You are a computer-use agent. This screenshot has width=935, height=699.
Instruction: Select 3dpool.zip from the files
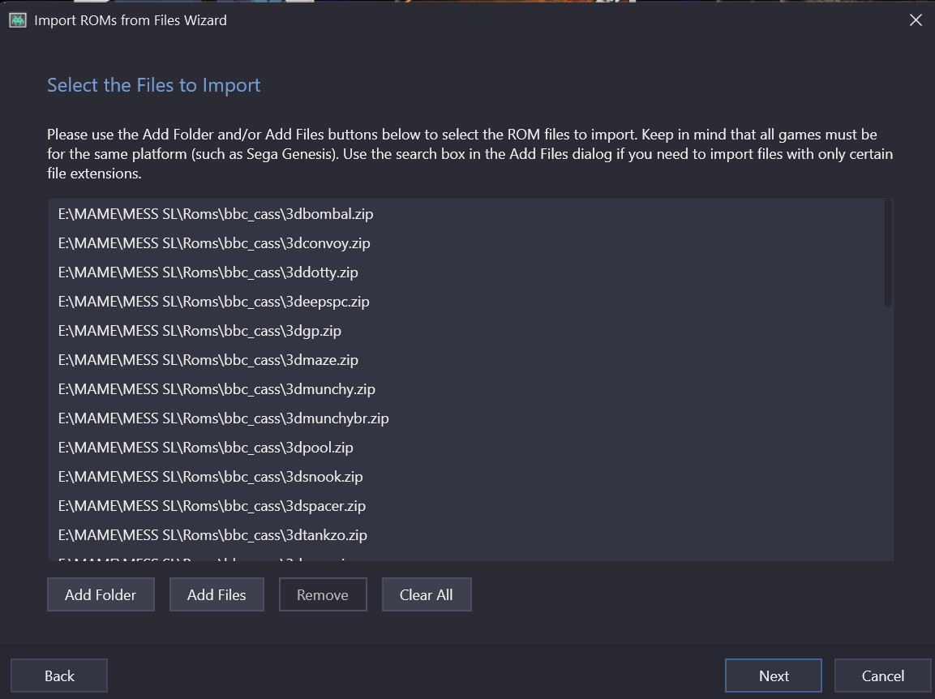[x=206, y=448]
